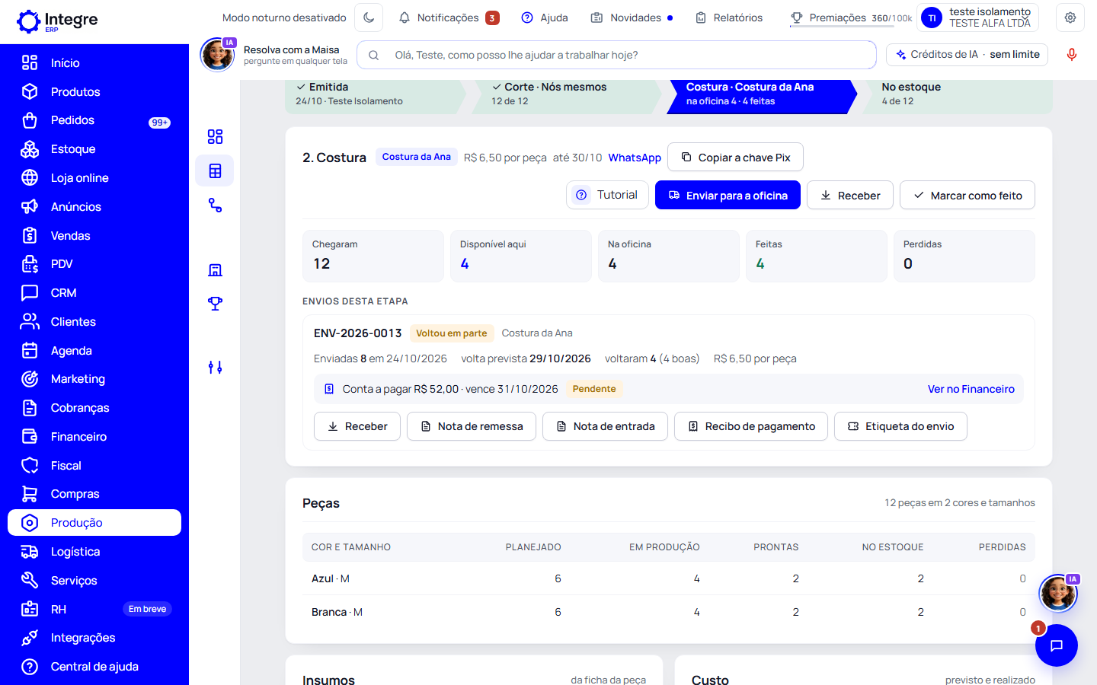
Task: Click Etiqueta do envio
Action: click(x=900, y=426)
